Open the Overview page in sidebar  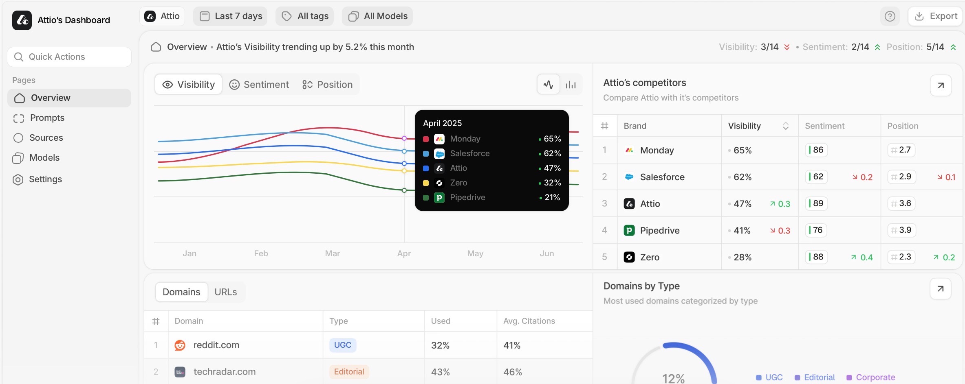[x=69, y=98]
